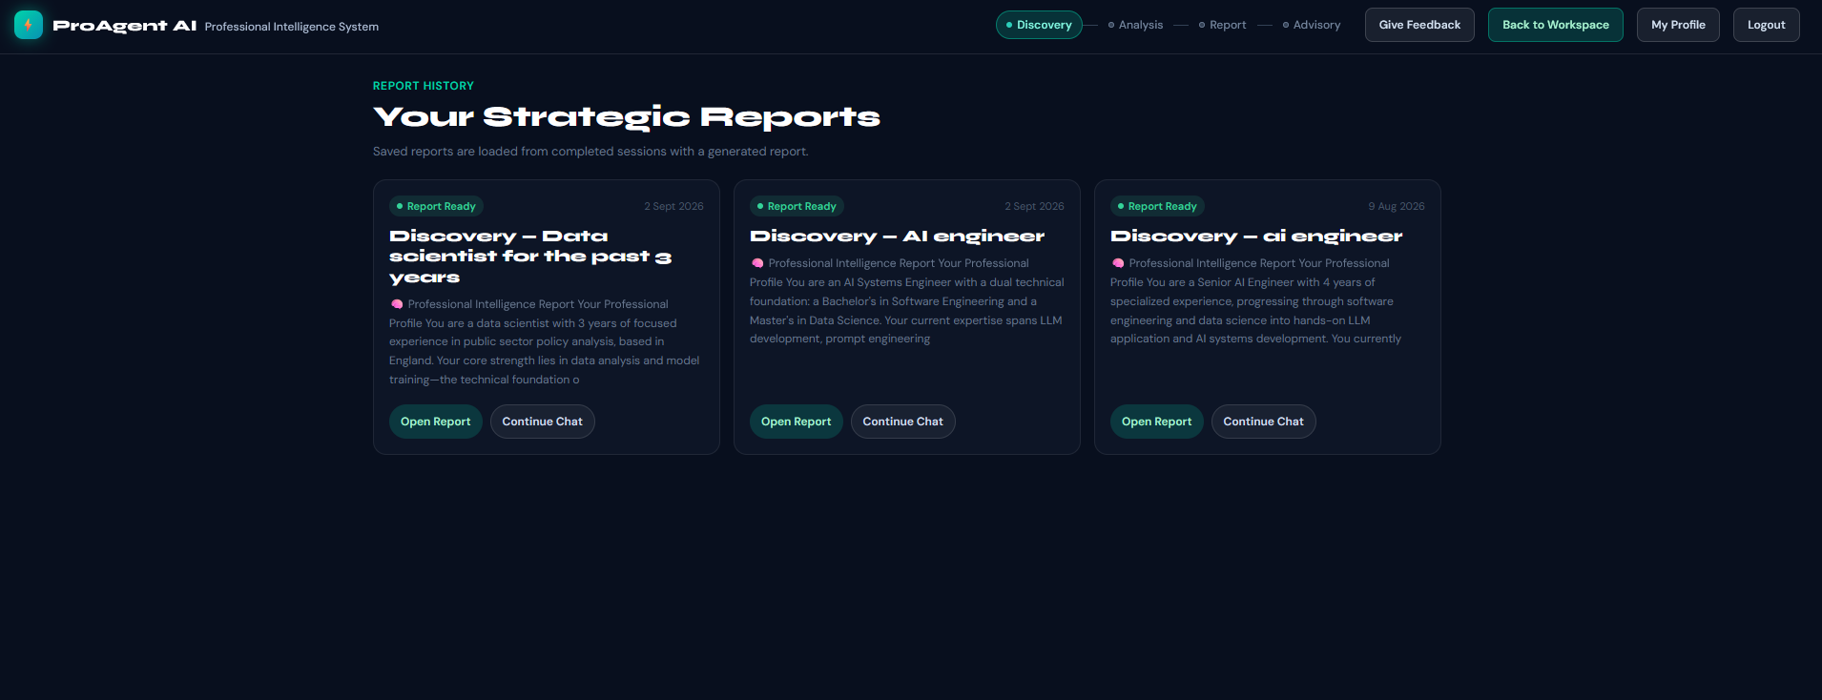
Task: Click the lowercase "Discovery – ai engineer" title
Action: [x=1256, y=237]
